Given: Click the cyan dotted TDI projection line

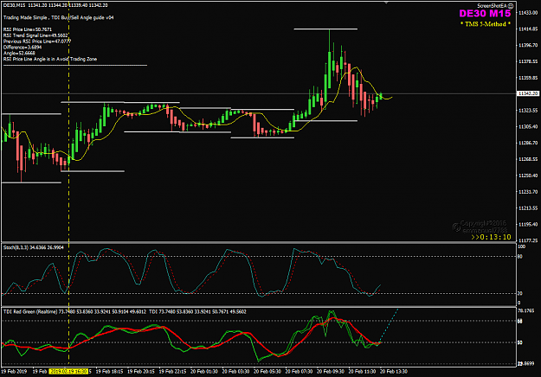Looking at the screenshot, I should click(x=389, y=325).
